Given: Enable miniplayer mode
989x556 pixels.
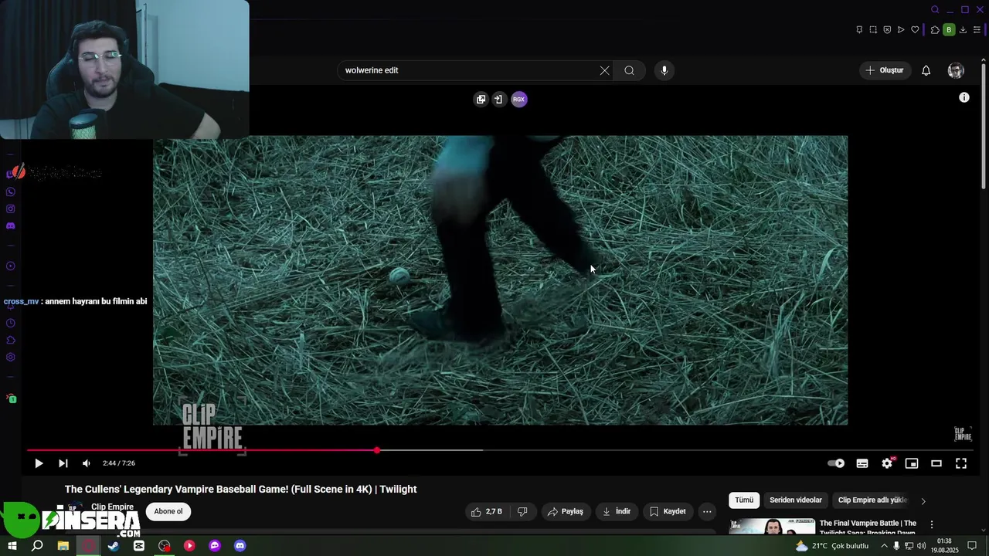Looking at the screenshot, I should tap(912, 463).
